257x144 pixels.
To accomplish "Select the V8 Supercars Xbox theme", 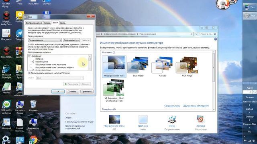I will point(114,90).
